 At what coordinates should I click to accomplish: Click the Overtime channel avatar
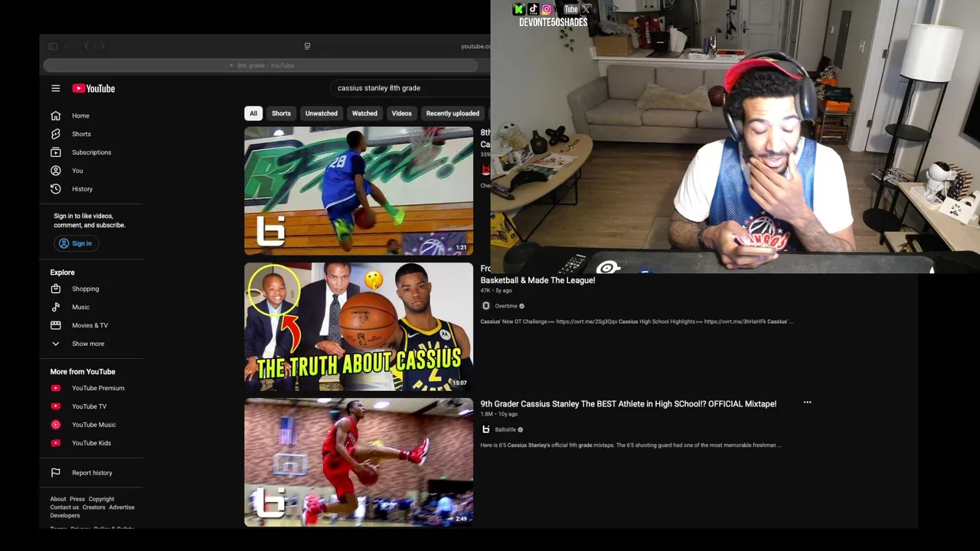(485, 306)
